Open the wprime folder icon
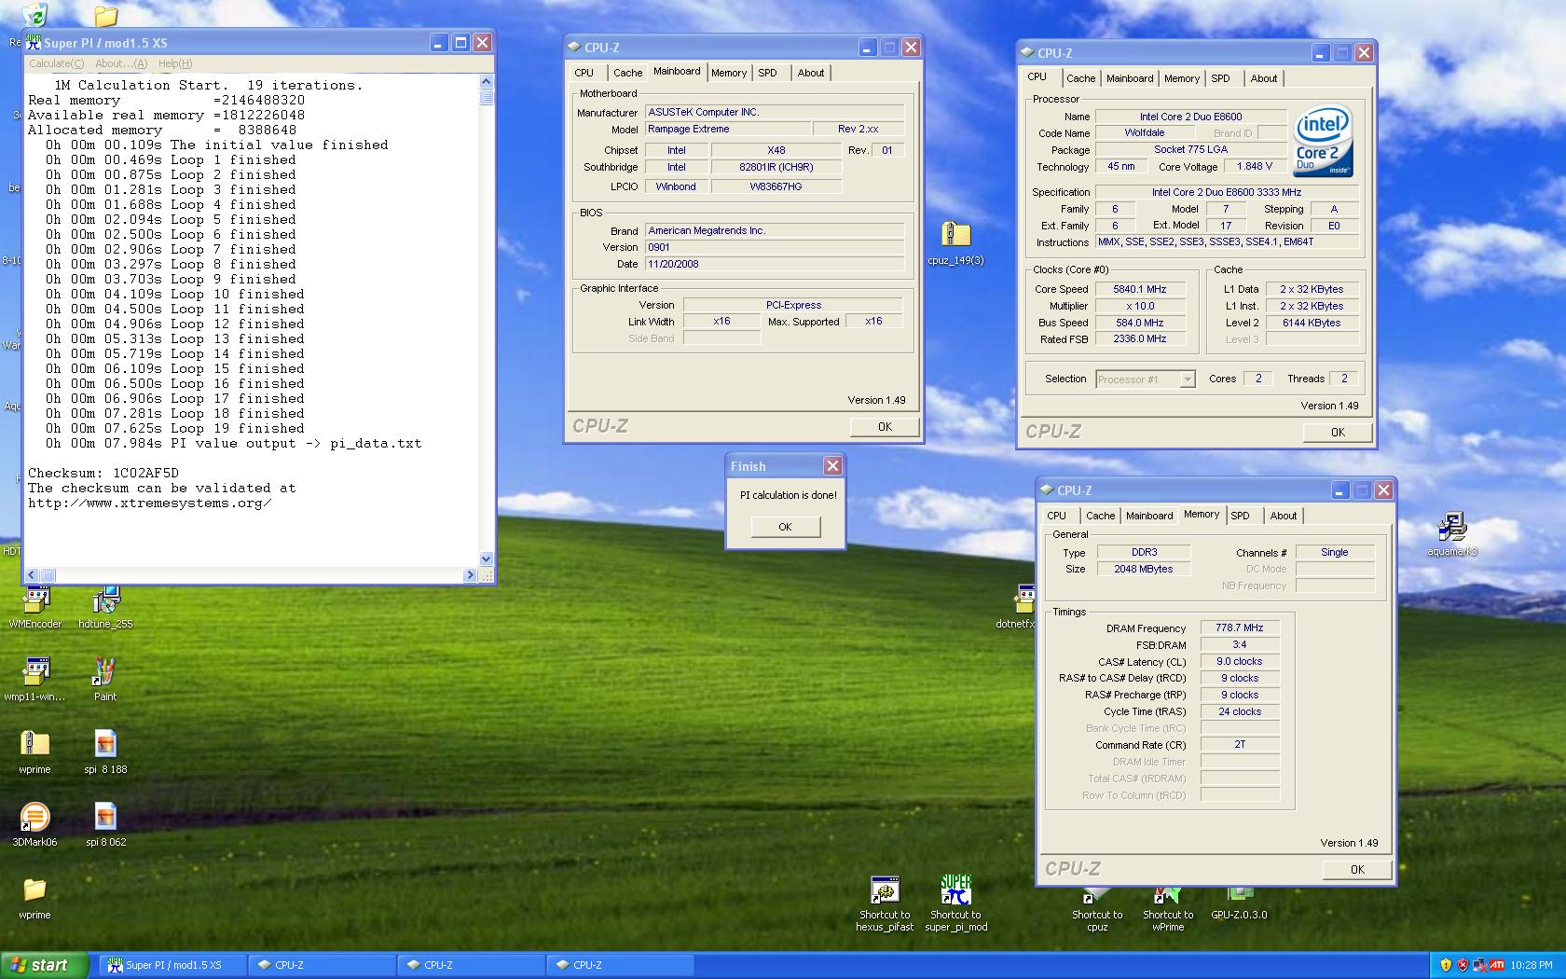The image size is (1566, 979). (34, 896)
